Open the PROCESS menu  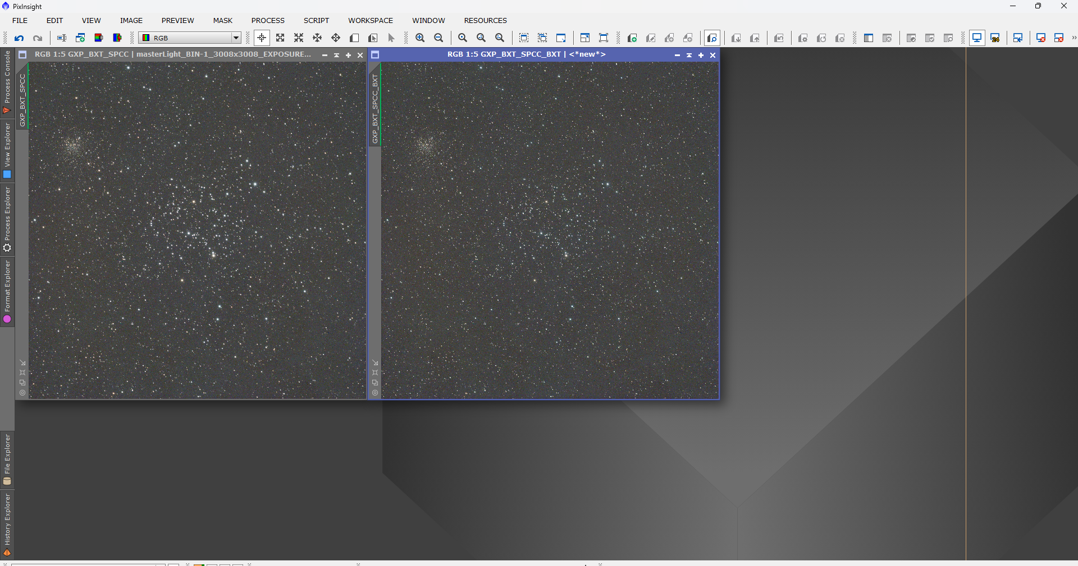pos(268,21)
